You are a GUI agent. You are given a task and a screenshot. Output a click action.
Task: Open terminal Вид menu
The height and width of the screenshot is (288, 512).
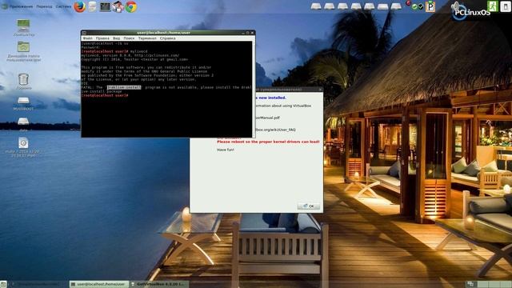[x=116, y=38]
